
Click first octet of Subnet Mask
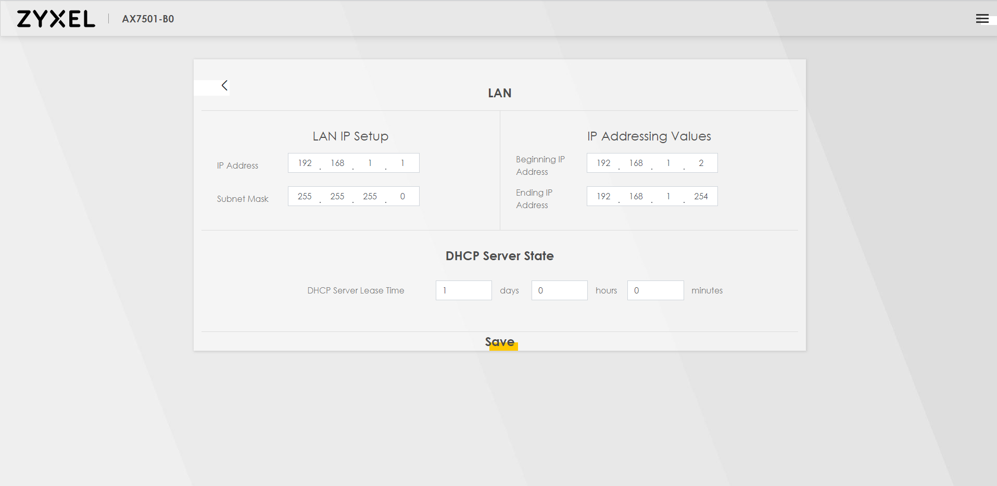coord(305,196)
